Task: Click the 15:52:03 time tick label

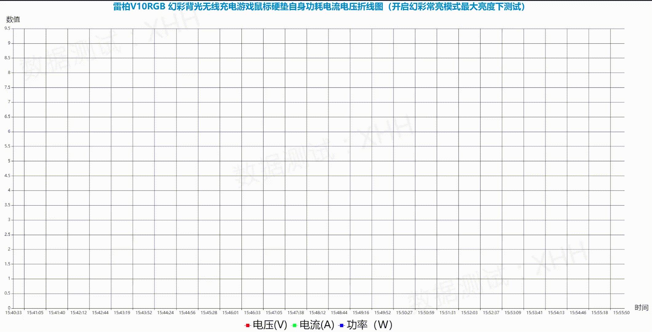Action: [x=469, y=313]
